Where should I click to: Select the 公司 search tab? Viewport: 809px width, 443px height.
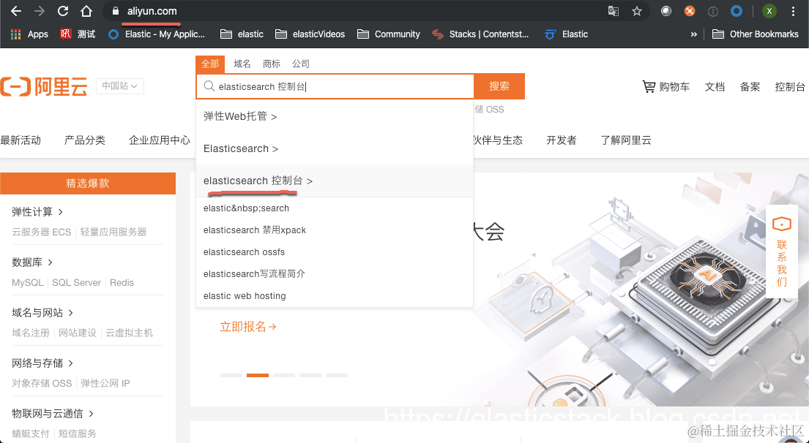(x=301, y=64)
